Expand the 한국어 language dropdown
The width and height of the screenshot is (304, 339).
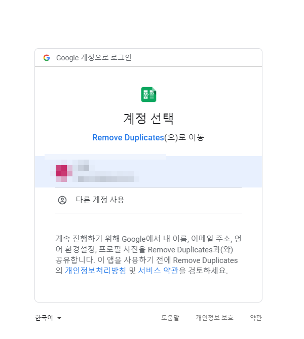point(48,318)
